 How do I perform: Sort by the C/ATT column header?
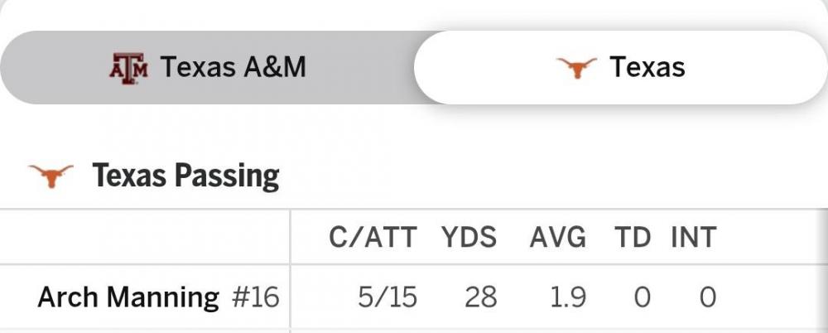pyautogui.click(x=373, y=238)
